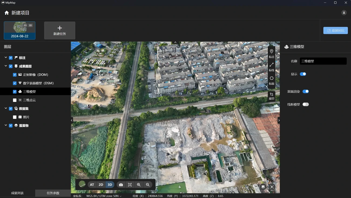Viewport: 351px width, 198px height.
Task: Take a screenshot with the camera icon
Action: (121, 185)
